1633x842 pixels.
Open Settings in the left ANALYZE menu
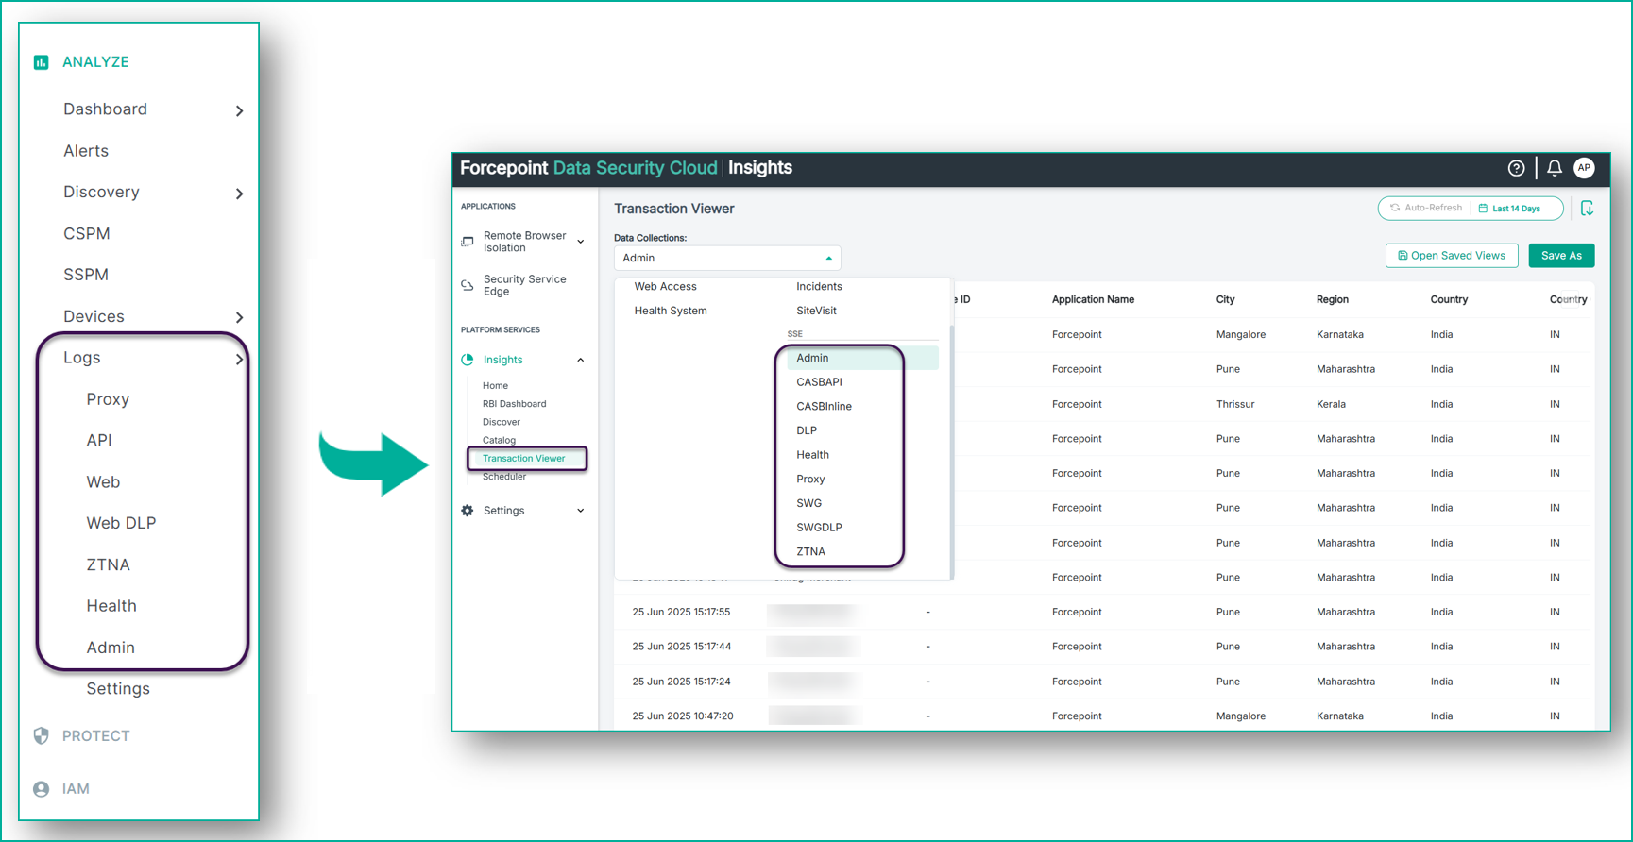click(118, 689)
